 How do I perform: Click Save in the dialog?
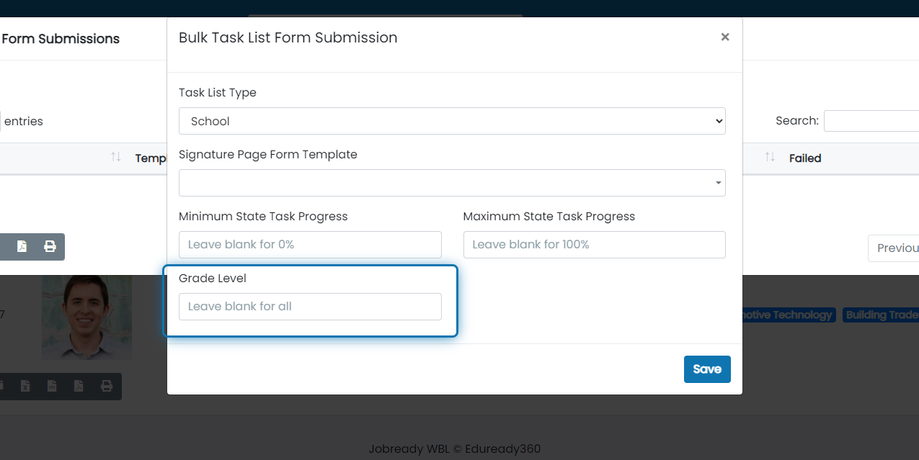707,369
